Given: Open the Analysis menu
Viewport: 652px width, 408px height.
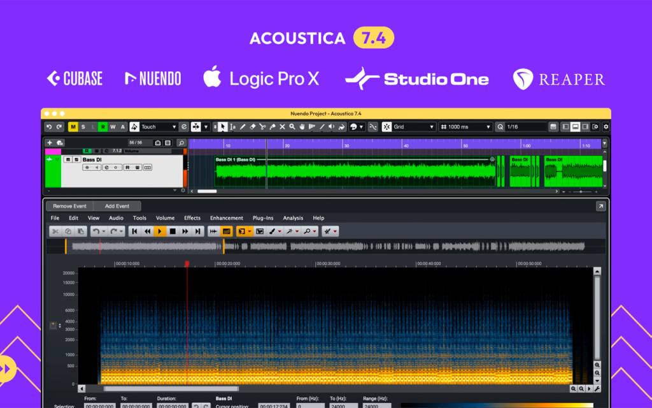Looking at the screenshot, I should pyautogui.click(x=293, y=218).
